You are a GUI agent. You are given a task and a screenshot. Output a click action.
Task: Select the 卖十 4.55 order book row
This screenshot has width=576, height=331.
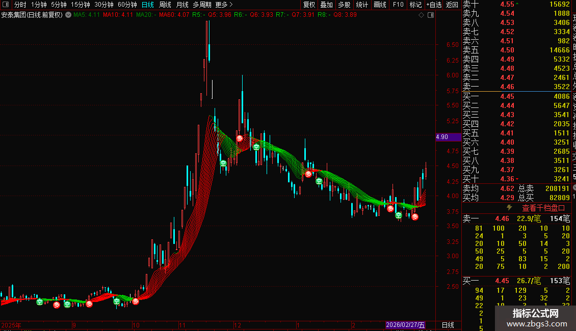(516, 5)
